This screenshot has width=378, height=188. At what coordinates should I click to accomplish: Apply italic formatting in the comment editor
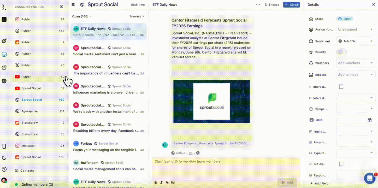(x=161, y=182)
